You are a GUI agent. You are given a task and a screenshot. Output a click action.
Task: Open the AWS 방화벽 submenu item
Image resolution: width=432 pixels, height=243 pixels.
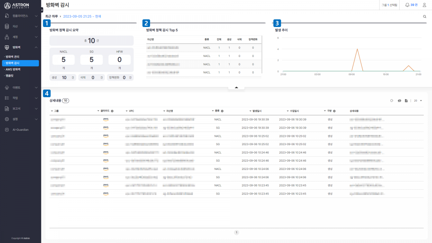click(x=12, y=69)
